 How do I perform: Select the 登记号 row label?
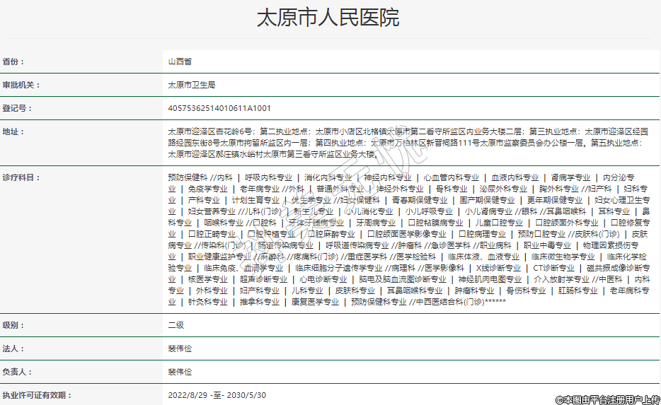tap(18, 108)
